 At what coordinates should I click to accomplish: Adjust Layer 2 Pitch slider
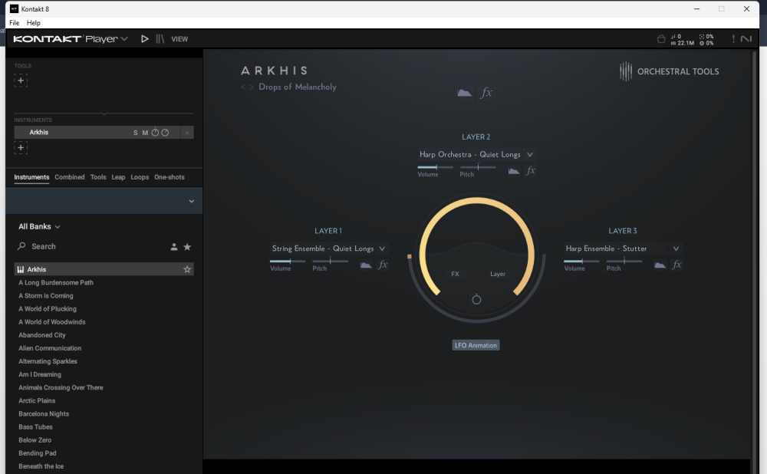coord(478,167)
